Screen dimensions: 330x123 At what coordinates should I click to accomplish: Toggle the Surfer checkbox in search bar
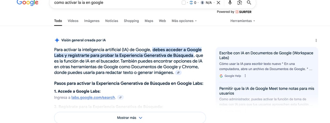183,3
